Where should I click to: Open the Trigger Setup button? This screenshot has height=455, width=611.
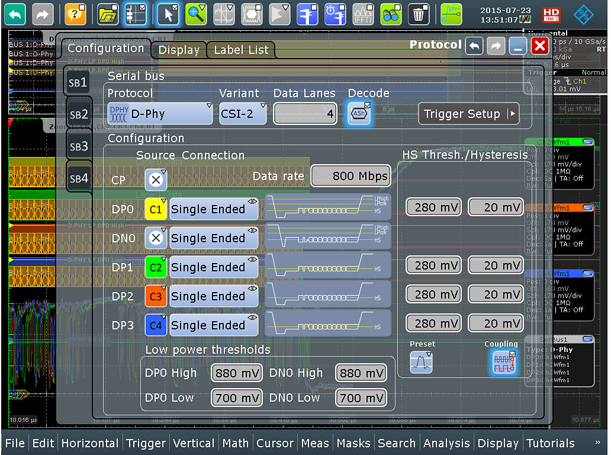click(x=469, y=114)
